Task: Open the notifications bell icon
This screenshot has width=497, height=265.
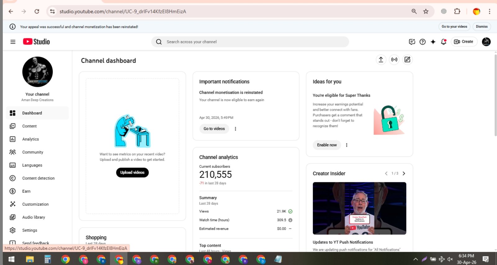Action: point(444,42)
